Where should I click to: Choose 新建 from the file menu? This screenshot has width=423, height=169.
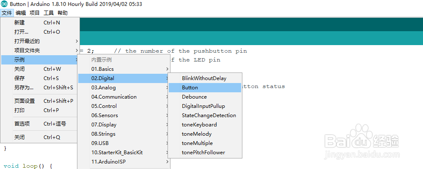tap(40, 23)
